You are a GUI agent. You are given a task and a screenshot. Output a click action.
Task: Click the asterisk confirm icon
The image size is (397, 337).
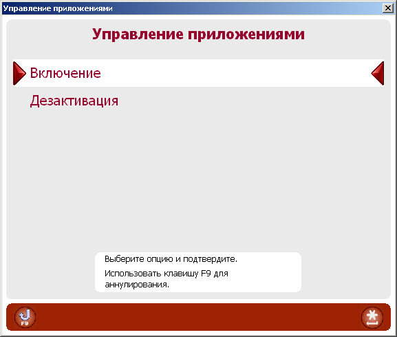pyautogui.click(x=372, y=317)
